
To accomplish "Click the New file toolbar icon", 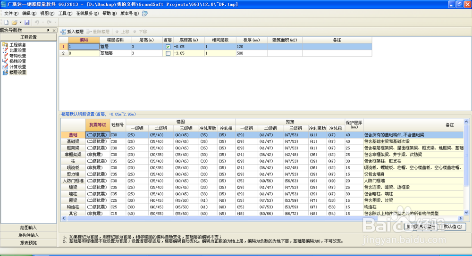I will coord(6,22).
